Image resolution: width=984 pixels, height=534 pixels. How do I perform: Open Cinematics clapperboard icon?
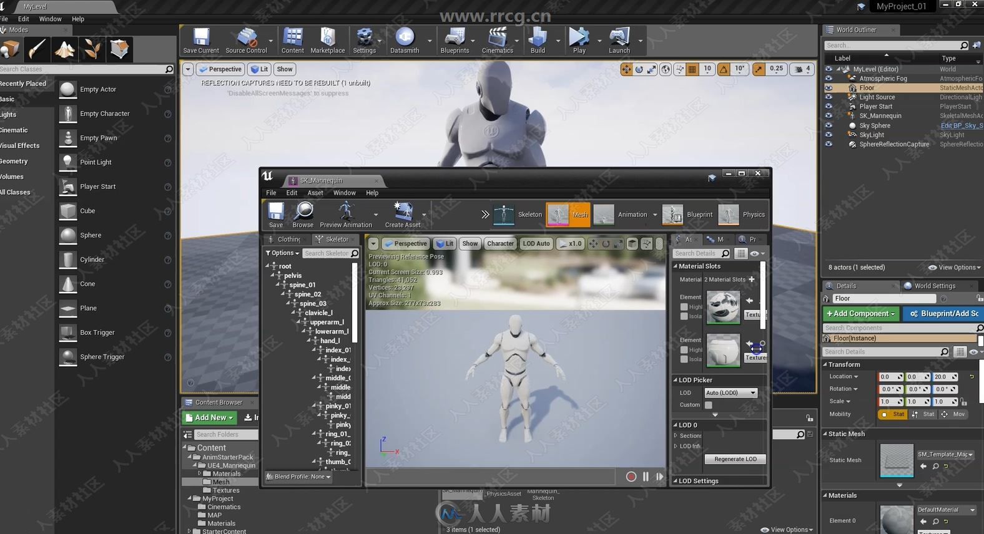coord(498,41)
